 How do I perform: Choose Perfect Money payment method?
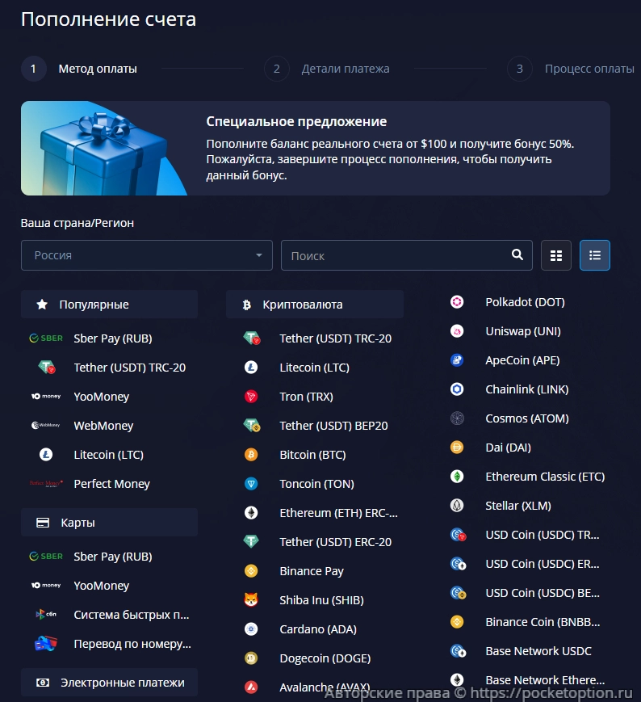coord(111,484)
